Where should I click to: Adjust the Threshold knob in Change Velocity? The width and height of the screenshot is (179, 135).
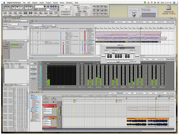coord(134,15)
